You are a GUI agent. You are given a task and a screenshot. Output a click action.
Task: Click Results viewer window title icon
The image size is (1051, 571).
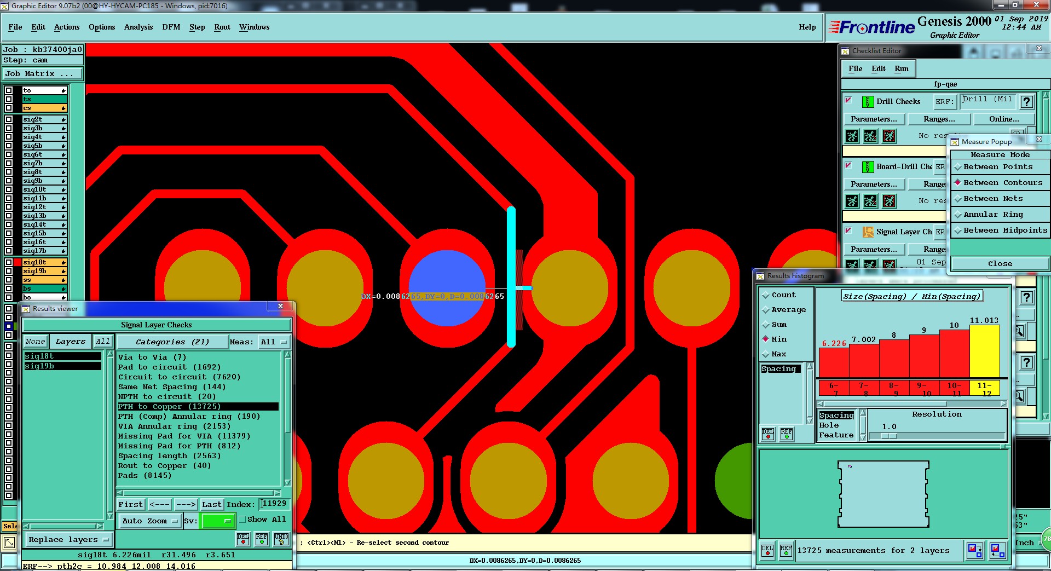26,309
